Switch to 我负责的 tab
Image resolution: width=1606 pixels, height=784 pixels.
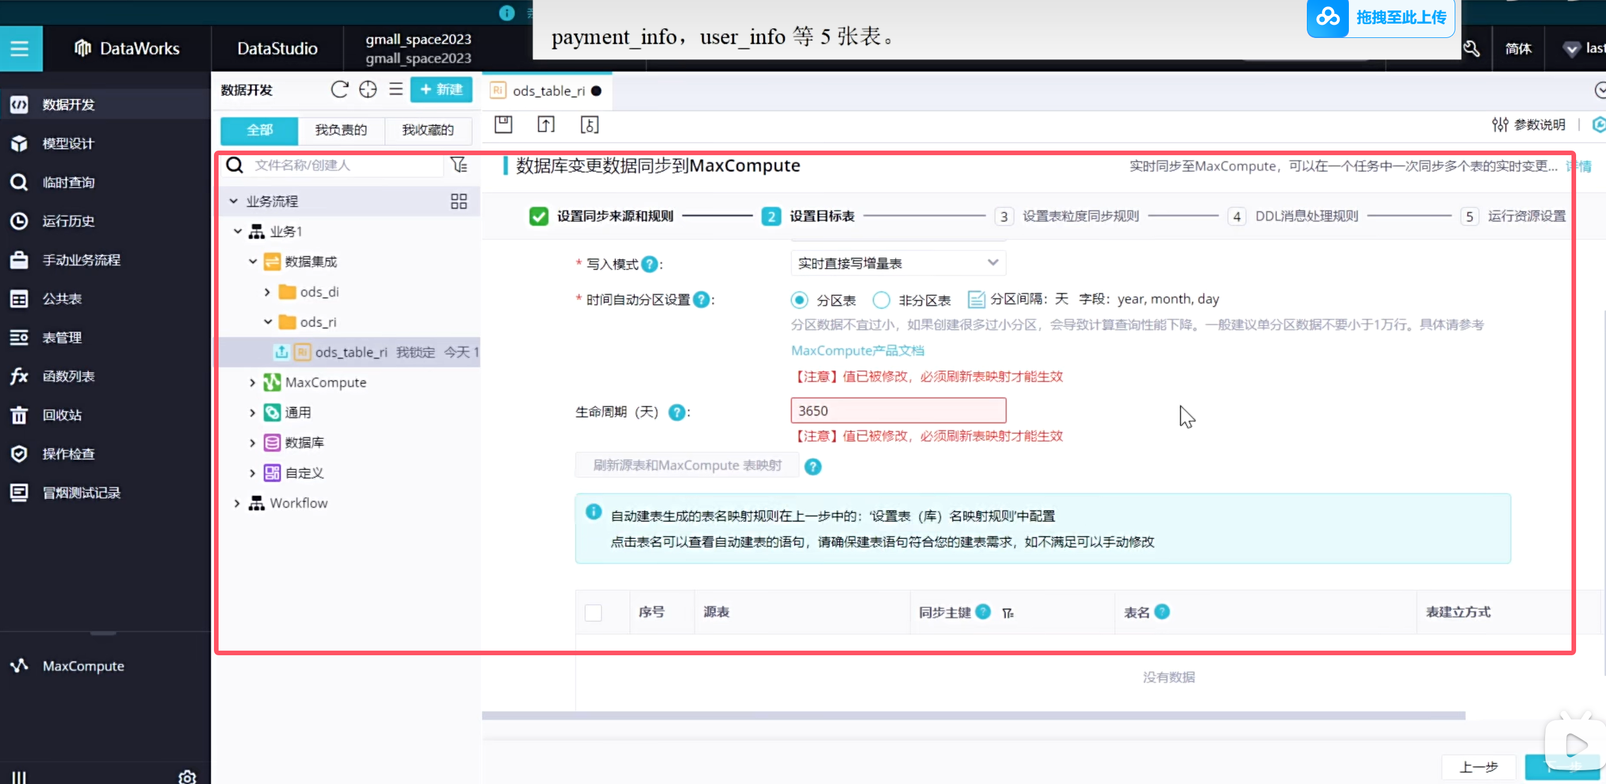pyautogui.click(x=341, y=130)
